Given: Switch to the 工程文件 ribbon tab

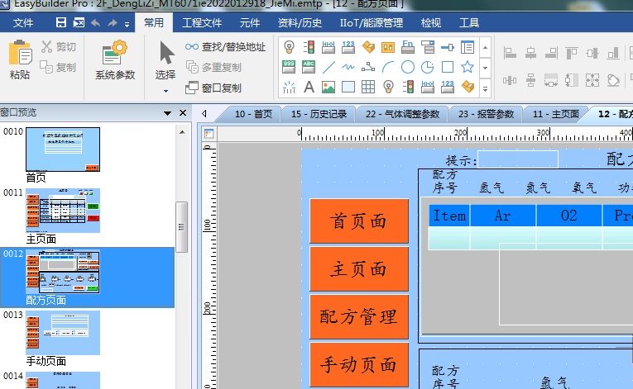Looking at the screenshot, I should (x=202, y=23).
